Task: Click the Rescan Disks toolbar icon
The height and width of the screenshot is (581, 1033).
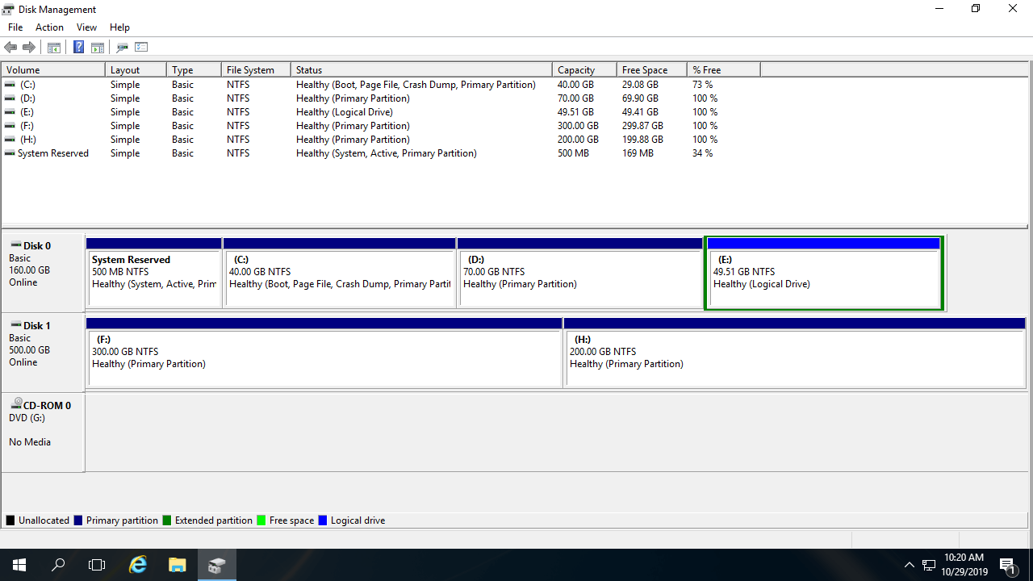Action: [x=123, y=48]
